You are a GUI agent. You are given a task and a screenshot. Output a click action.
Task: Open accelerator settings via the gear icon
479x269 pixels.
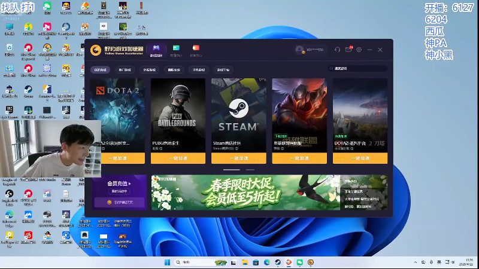click(x=359, y=50)
